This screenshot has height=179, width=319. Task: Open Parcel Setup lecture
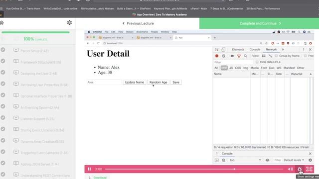[x=34, y=51]
